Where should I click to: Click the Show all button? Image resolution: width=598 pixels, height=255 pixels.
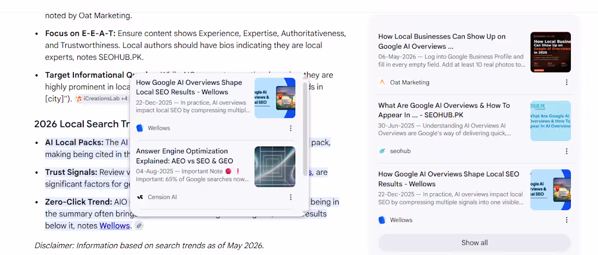[475, 243]
